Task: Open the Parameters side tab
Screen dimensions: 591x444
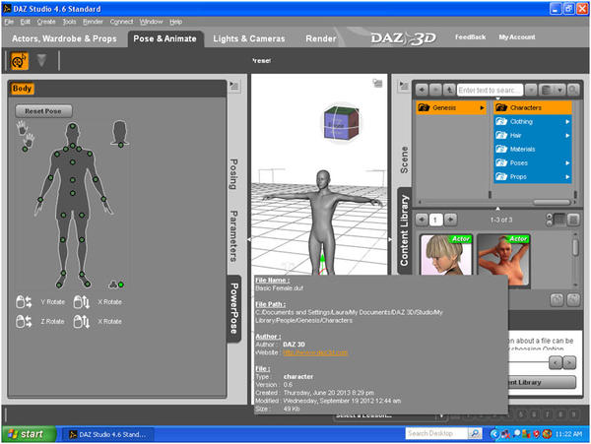Action: (x=233, y=236)
